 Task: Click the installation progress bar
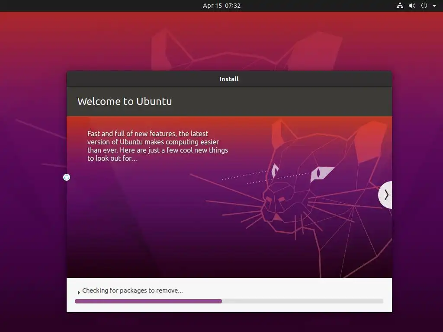pos(229,301)
